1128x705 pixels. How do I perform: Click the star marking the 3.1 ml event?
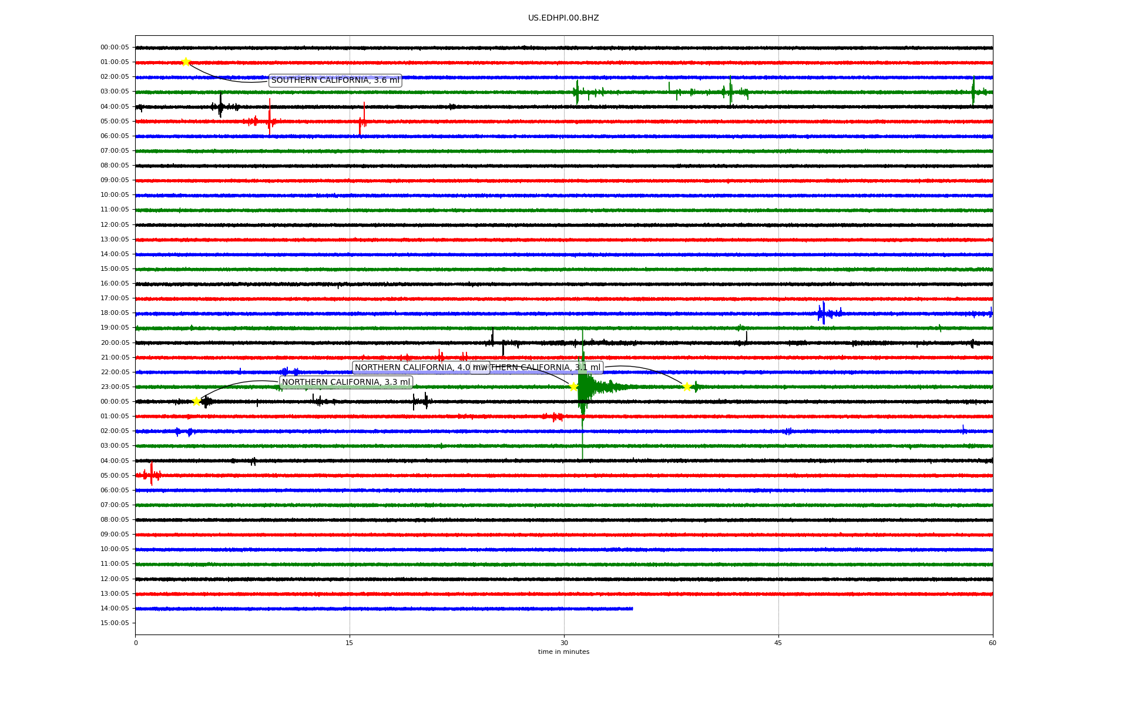686,387
